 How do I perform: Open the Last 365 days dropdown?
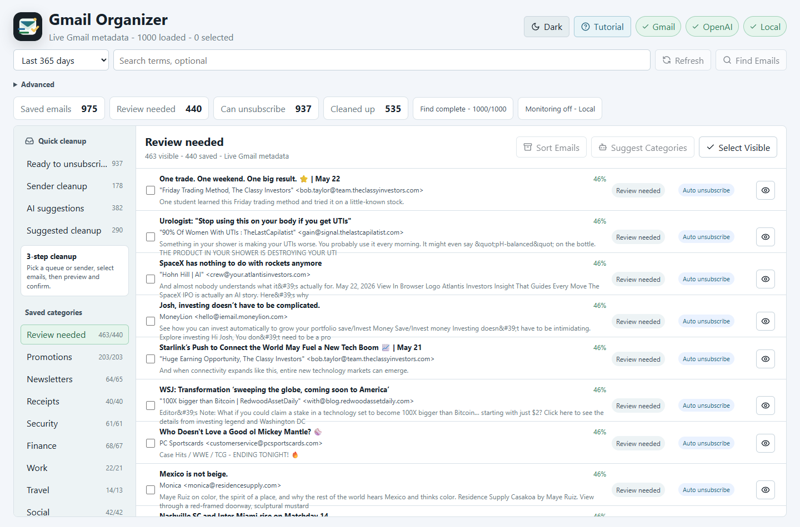[x=61, y=60]
